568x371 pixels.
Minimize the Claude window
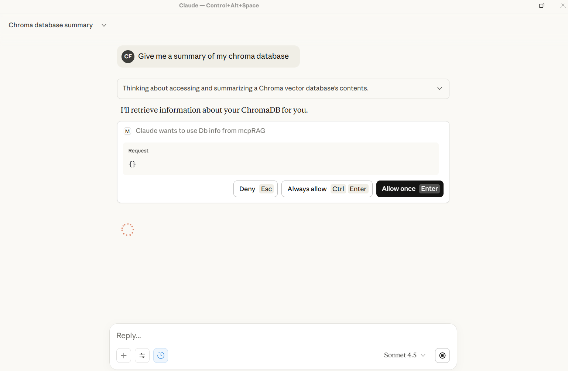click(520, 5)
